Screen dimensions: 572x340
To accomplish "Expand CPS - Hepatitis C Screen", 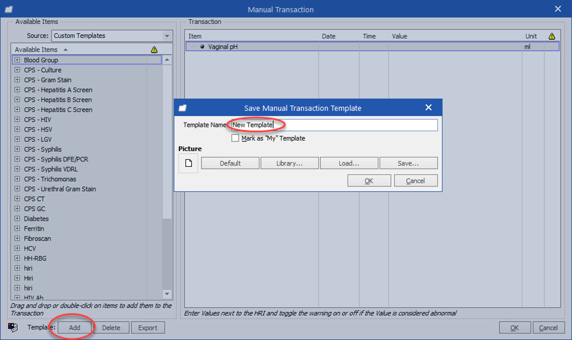I will pos(17,109).
